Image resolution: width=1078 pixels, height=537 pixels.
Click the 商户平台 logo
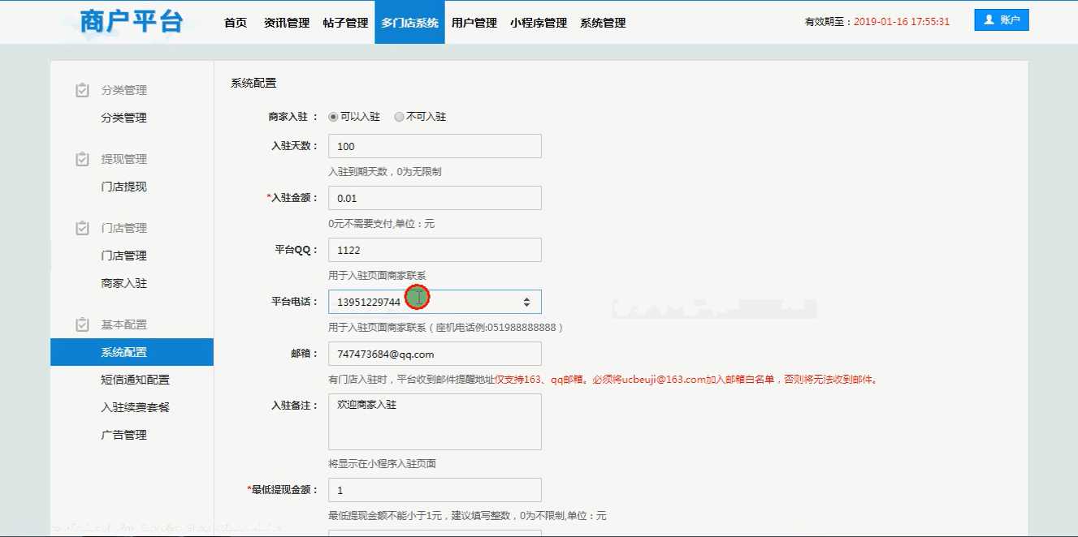pyautogui.click(x=131, y=22)
